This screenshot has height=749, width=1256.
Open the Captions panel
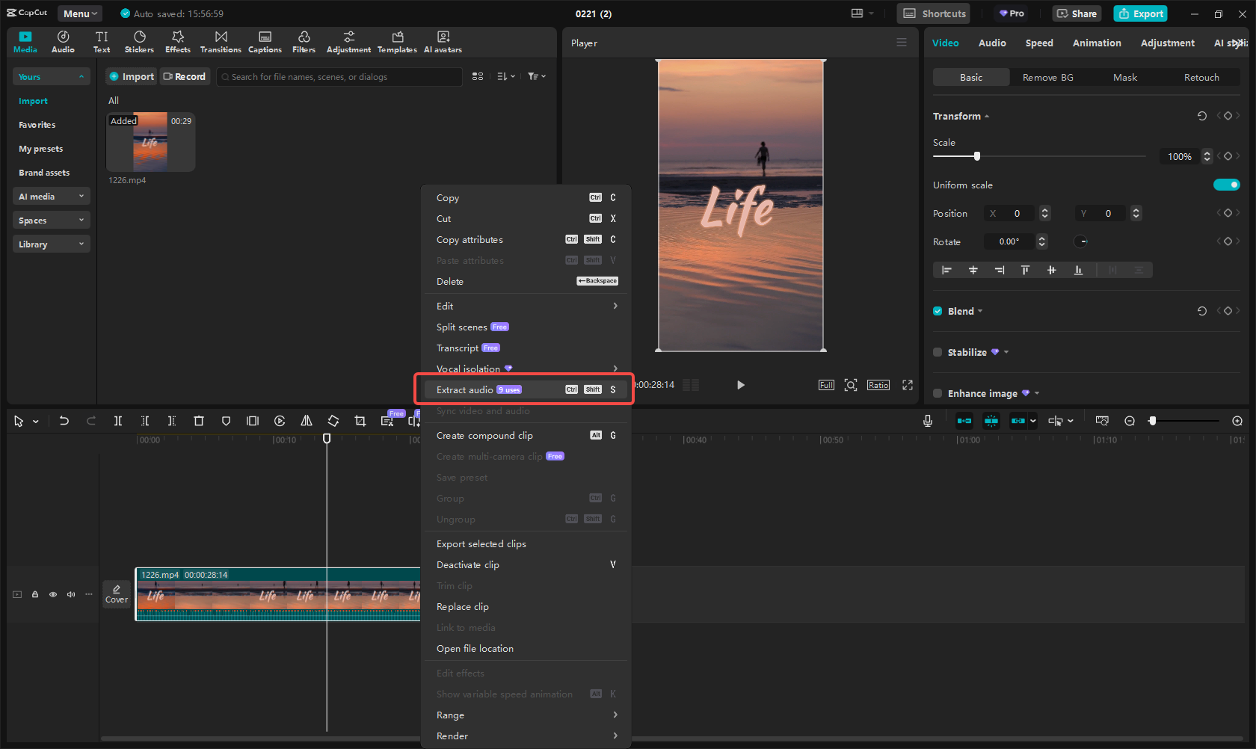pos(265,41)
